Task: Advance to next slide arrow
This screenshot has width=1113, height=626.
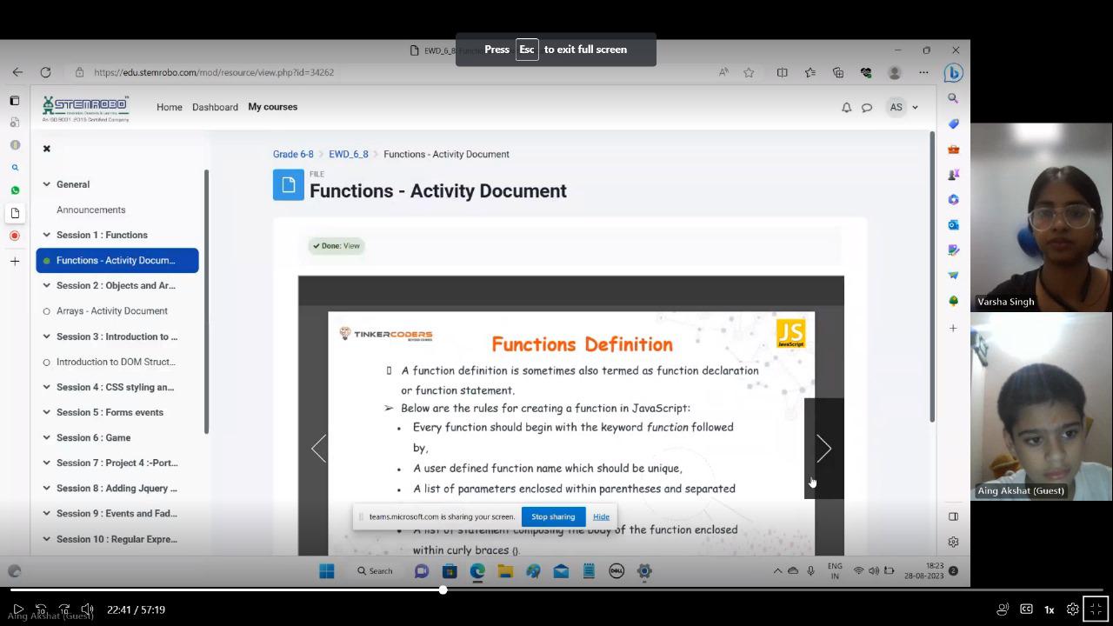Action: pos(823,449)
